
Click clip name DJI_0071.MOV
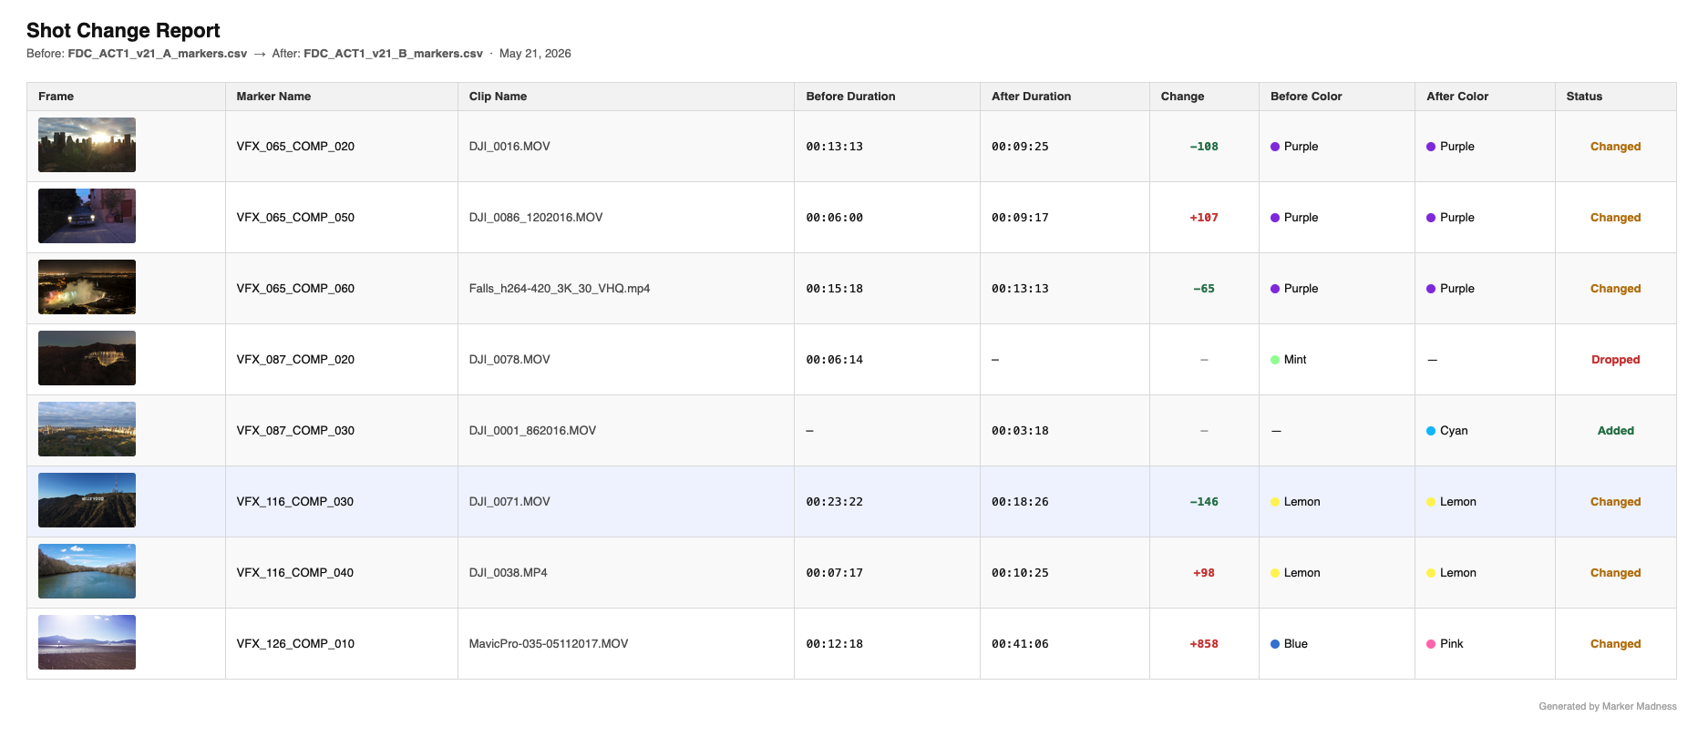point(509,502)
